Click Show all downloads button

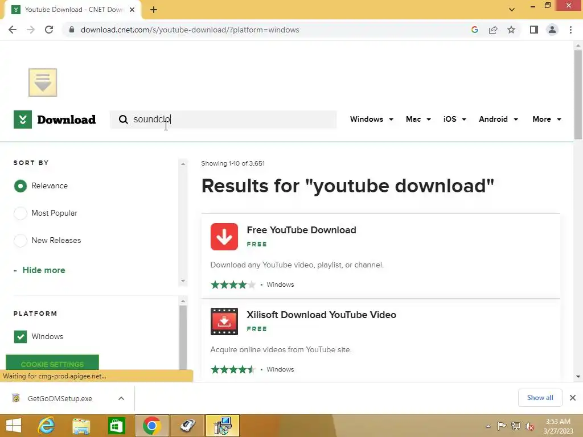[x=540, y=398]
